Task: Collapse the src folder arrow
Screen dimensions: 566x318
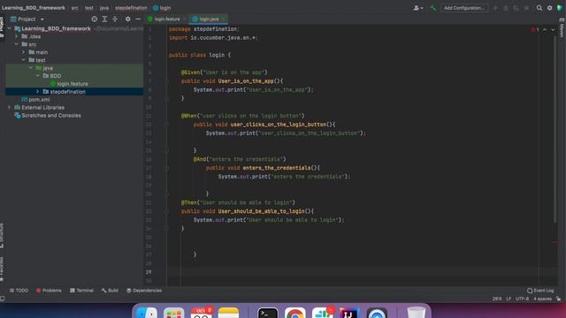Action: [x=17, y=44]
